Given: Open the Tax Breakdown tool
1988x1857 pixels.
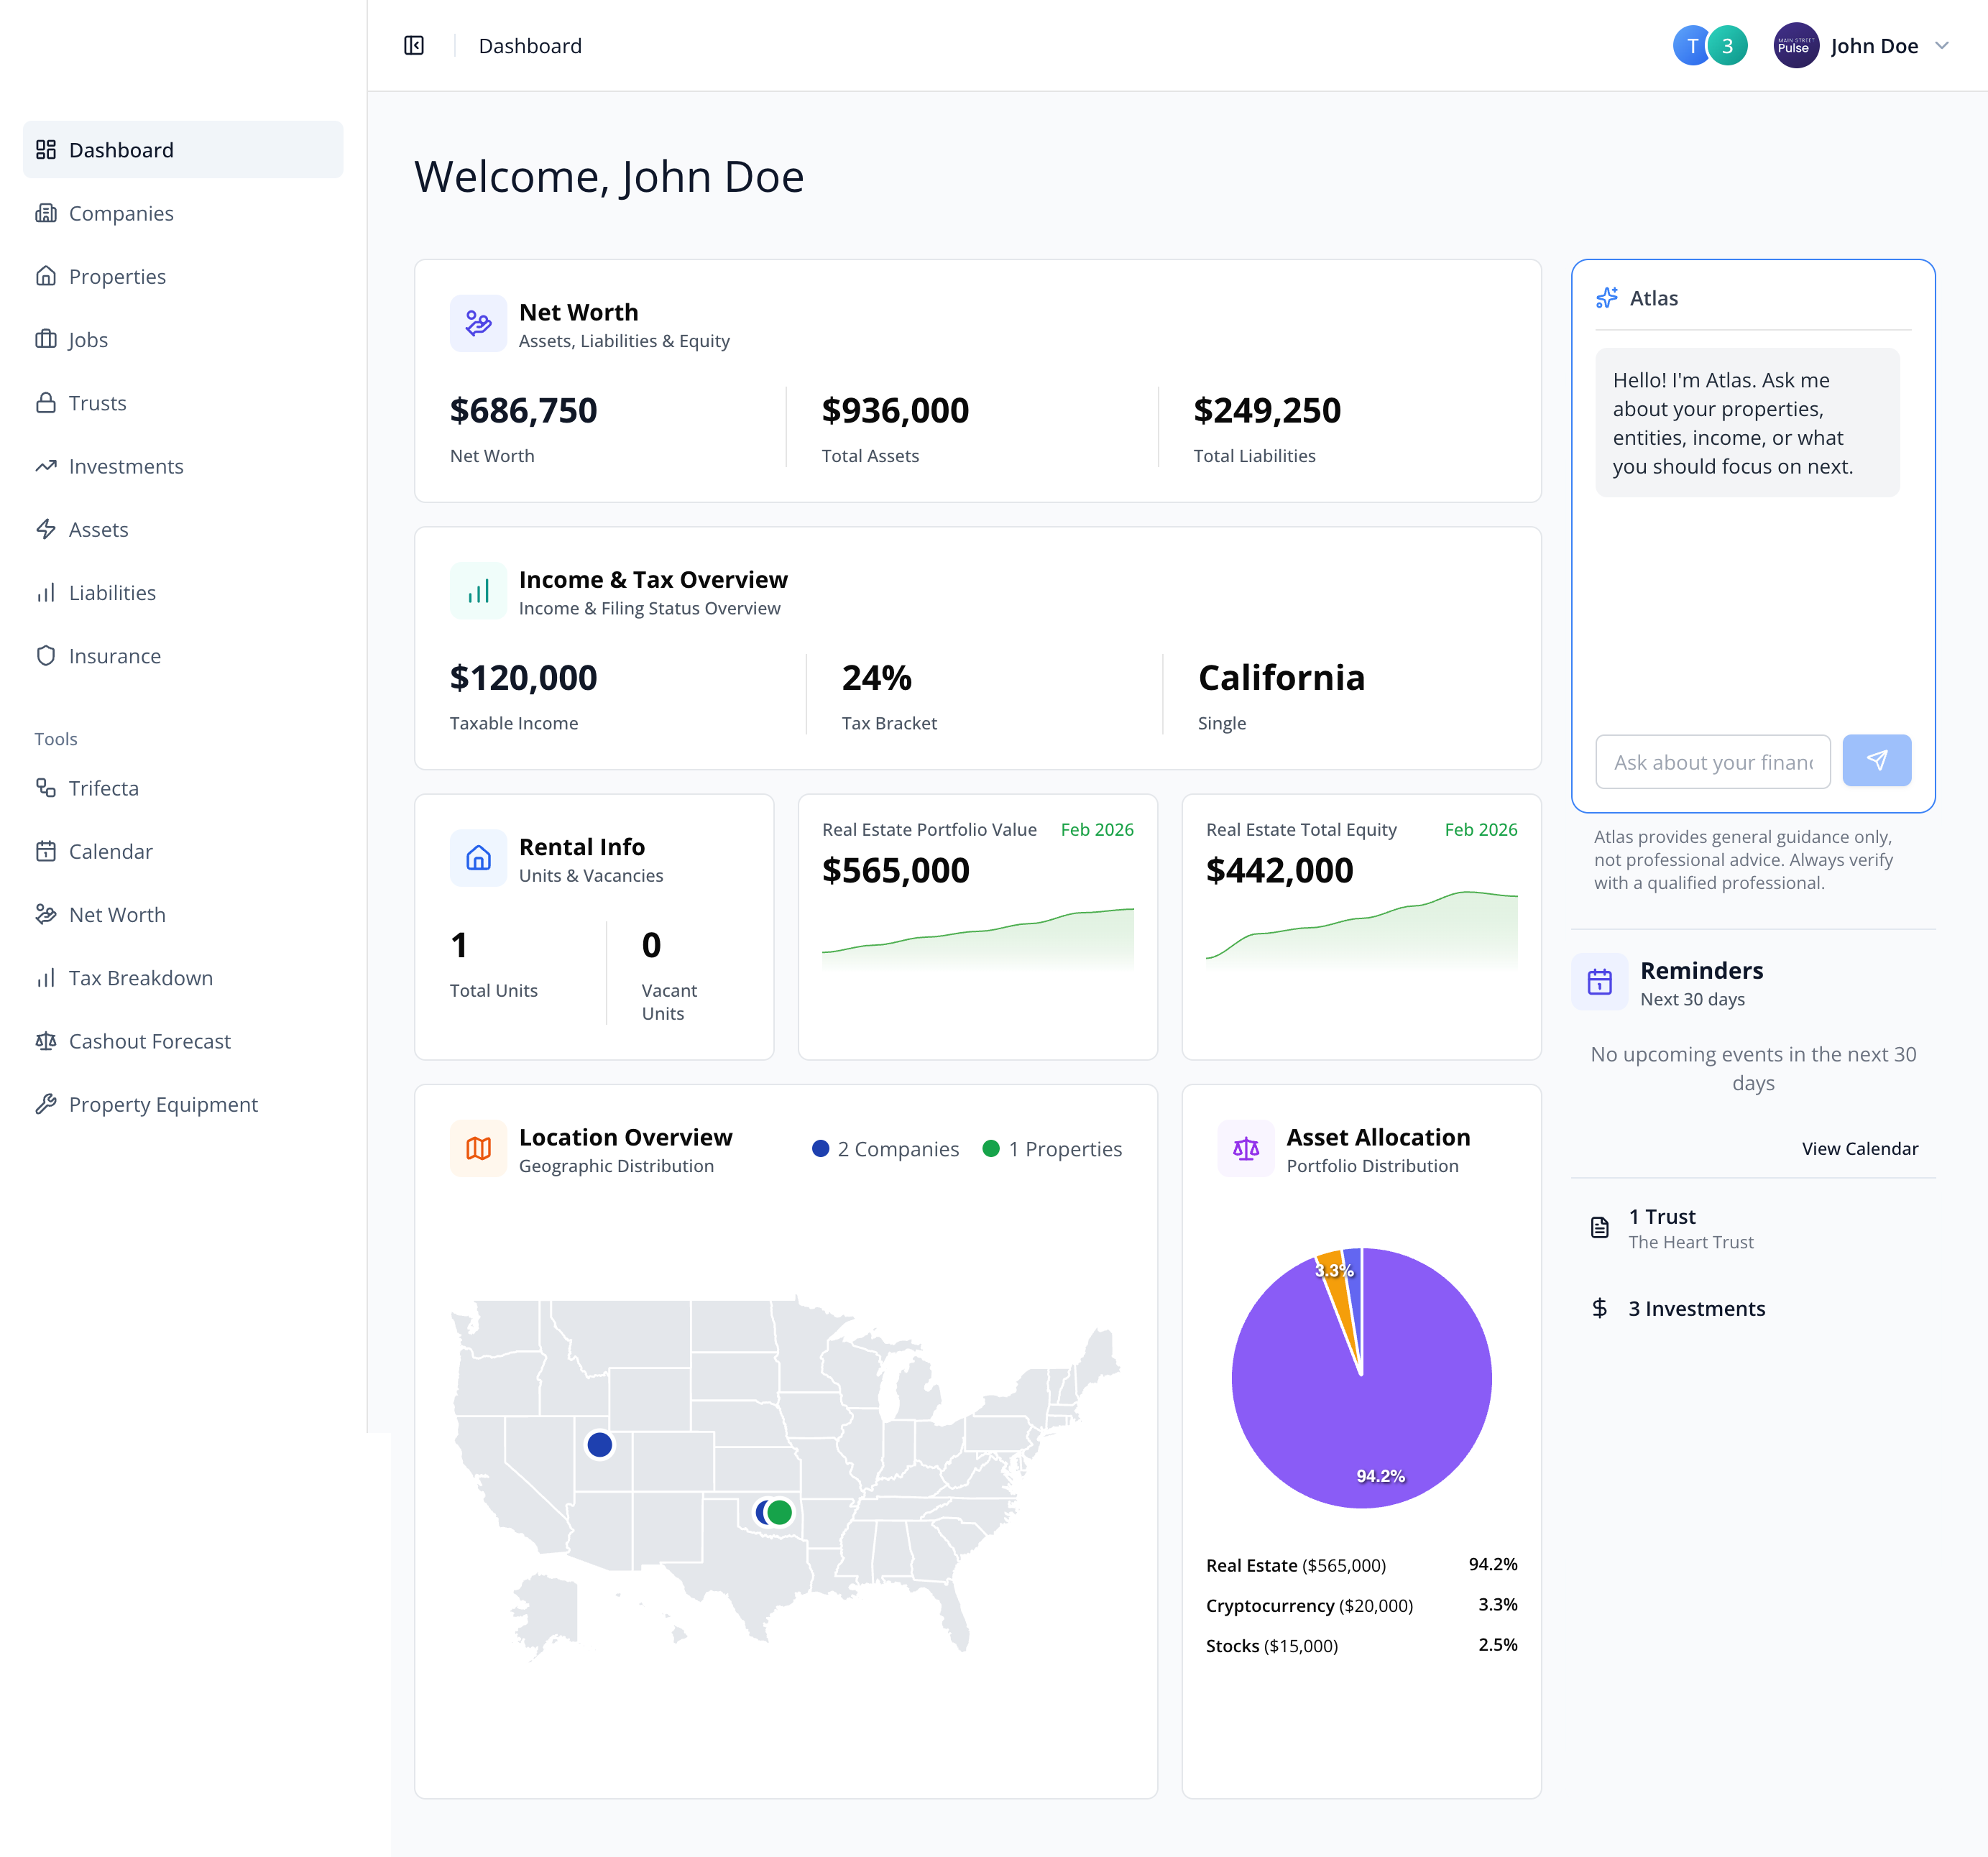Looking at the screenshot, I should point(140,977).
